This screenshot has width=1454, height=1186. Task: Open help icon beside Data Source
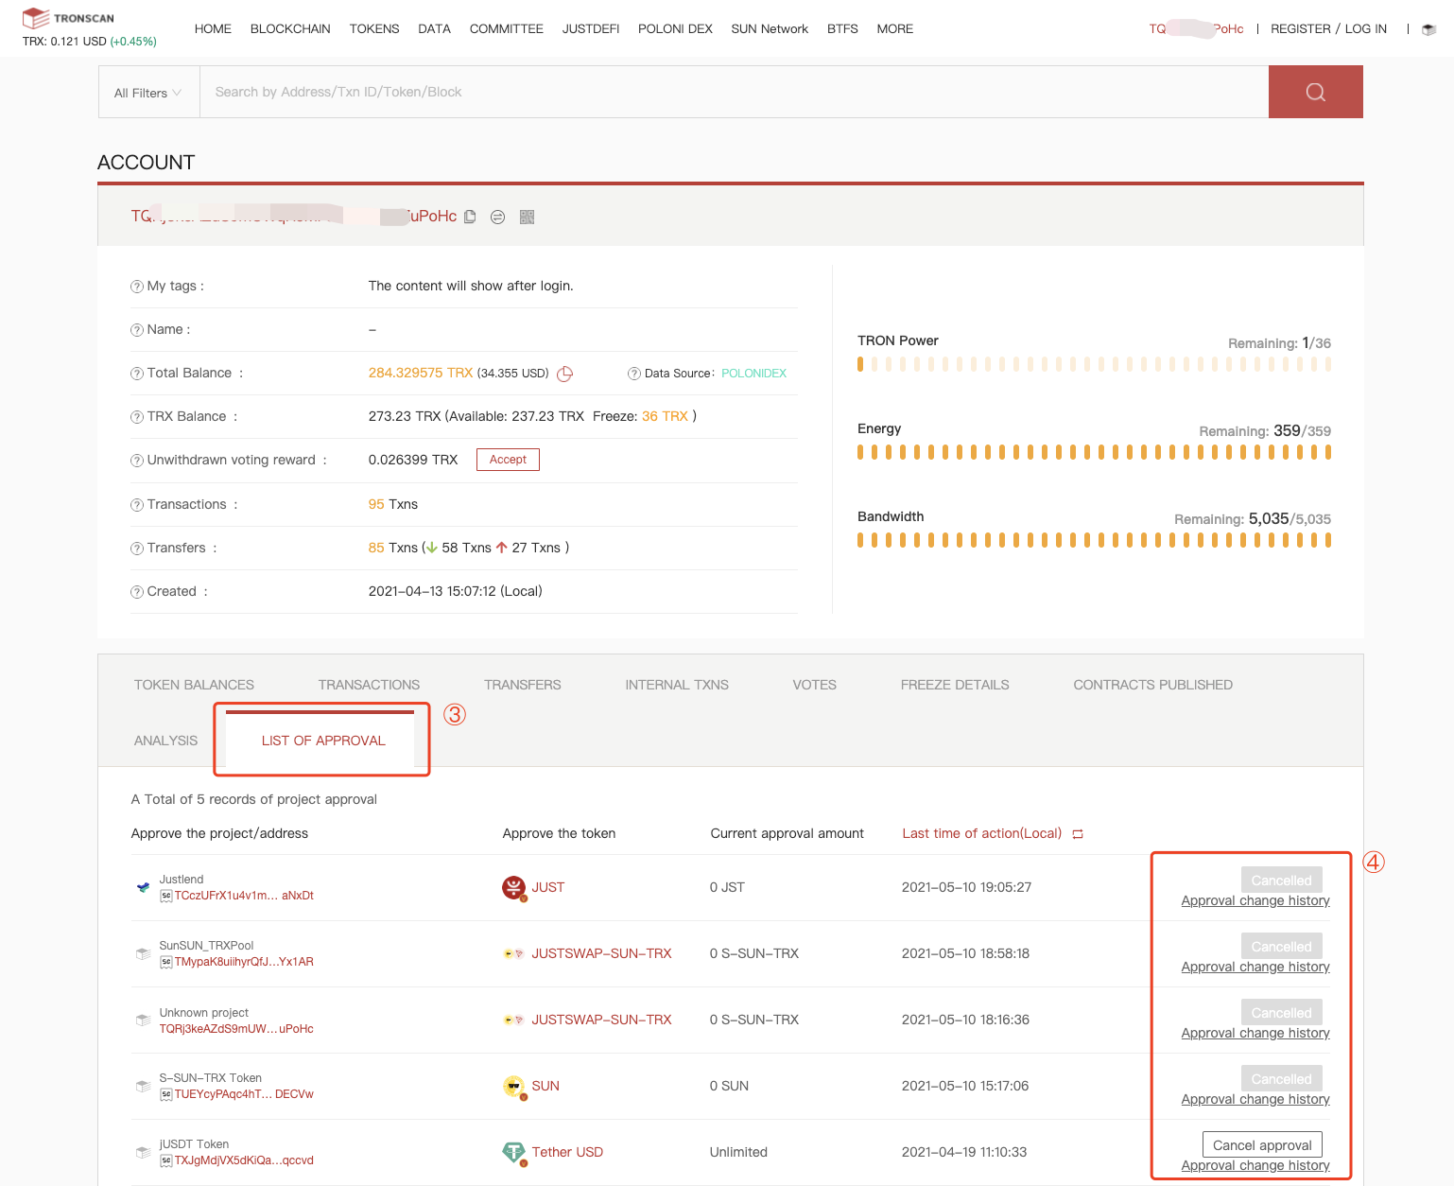pyautogui.click(x=634, y=374)
